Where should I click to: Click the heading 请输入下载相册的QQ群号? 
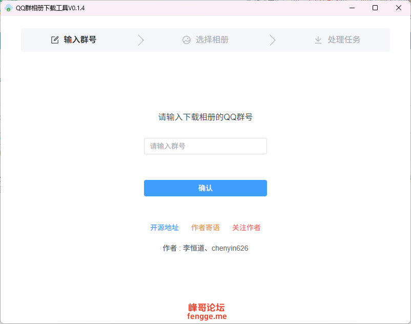click(205, 117)
